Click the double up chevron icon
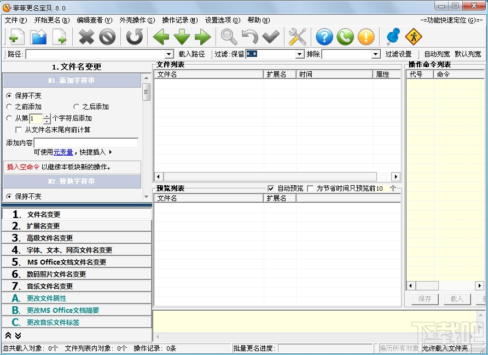 pos(8,335)
